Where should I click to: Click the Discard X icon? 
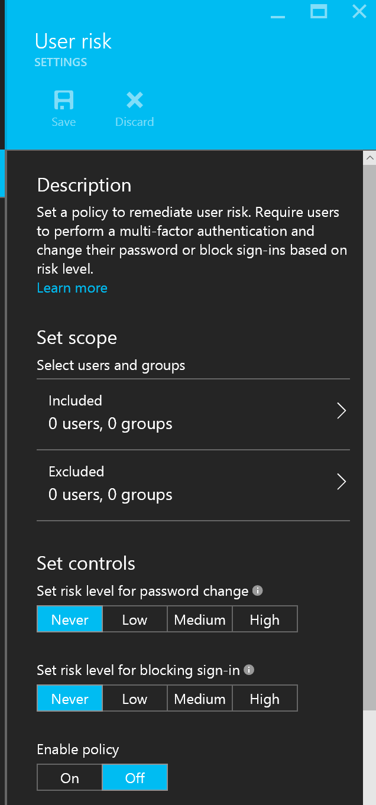pos(135,100)
